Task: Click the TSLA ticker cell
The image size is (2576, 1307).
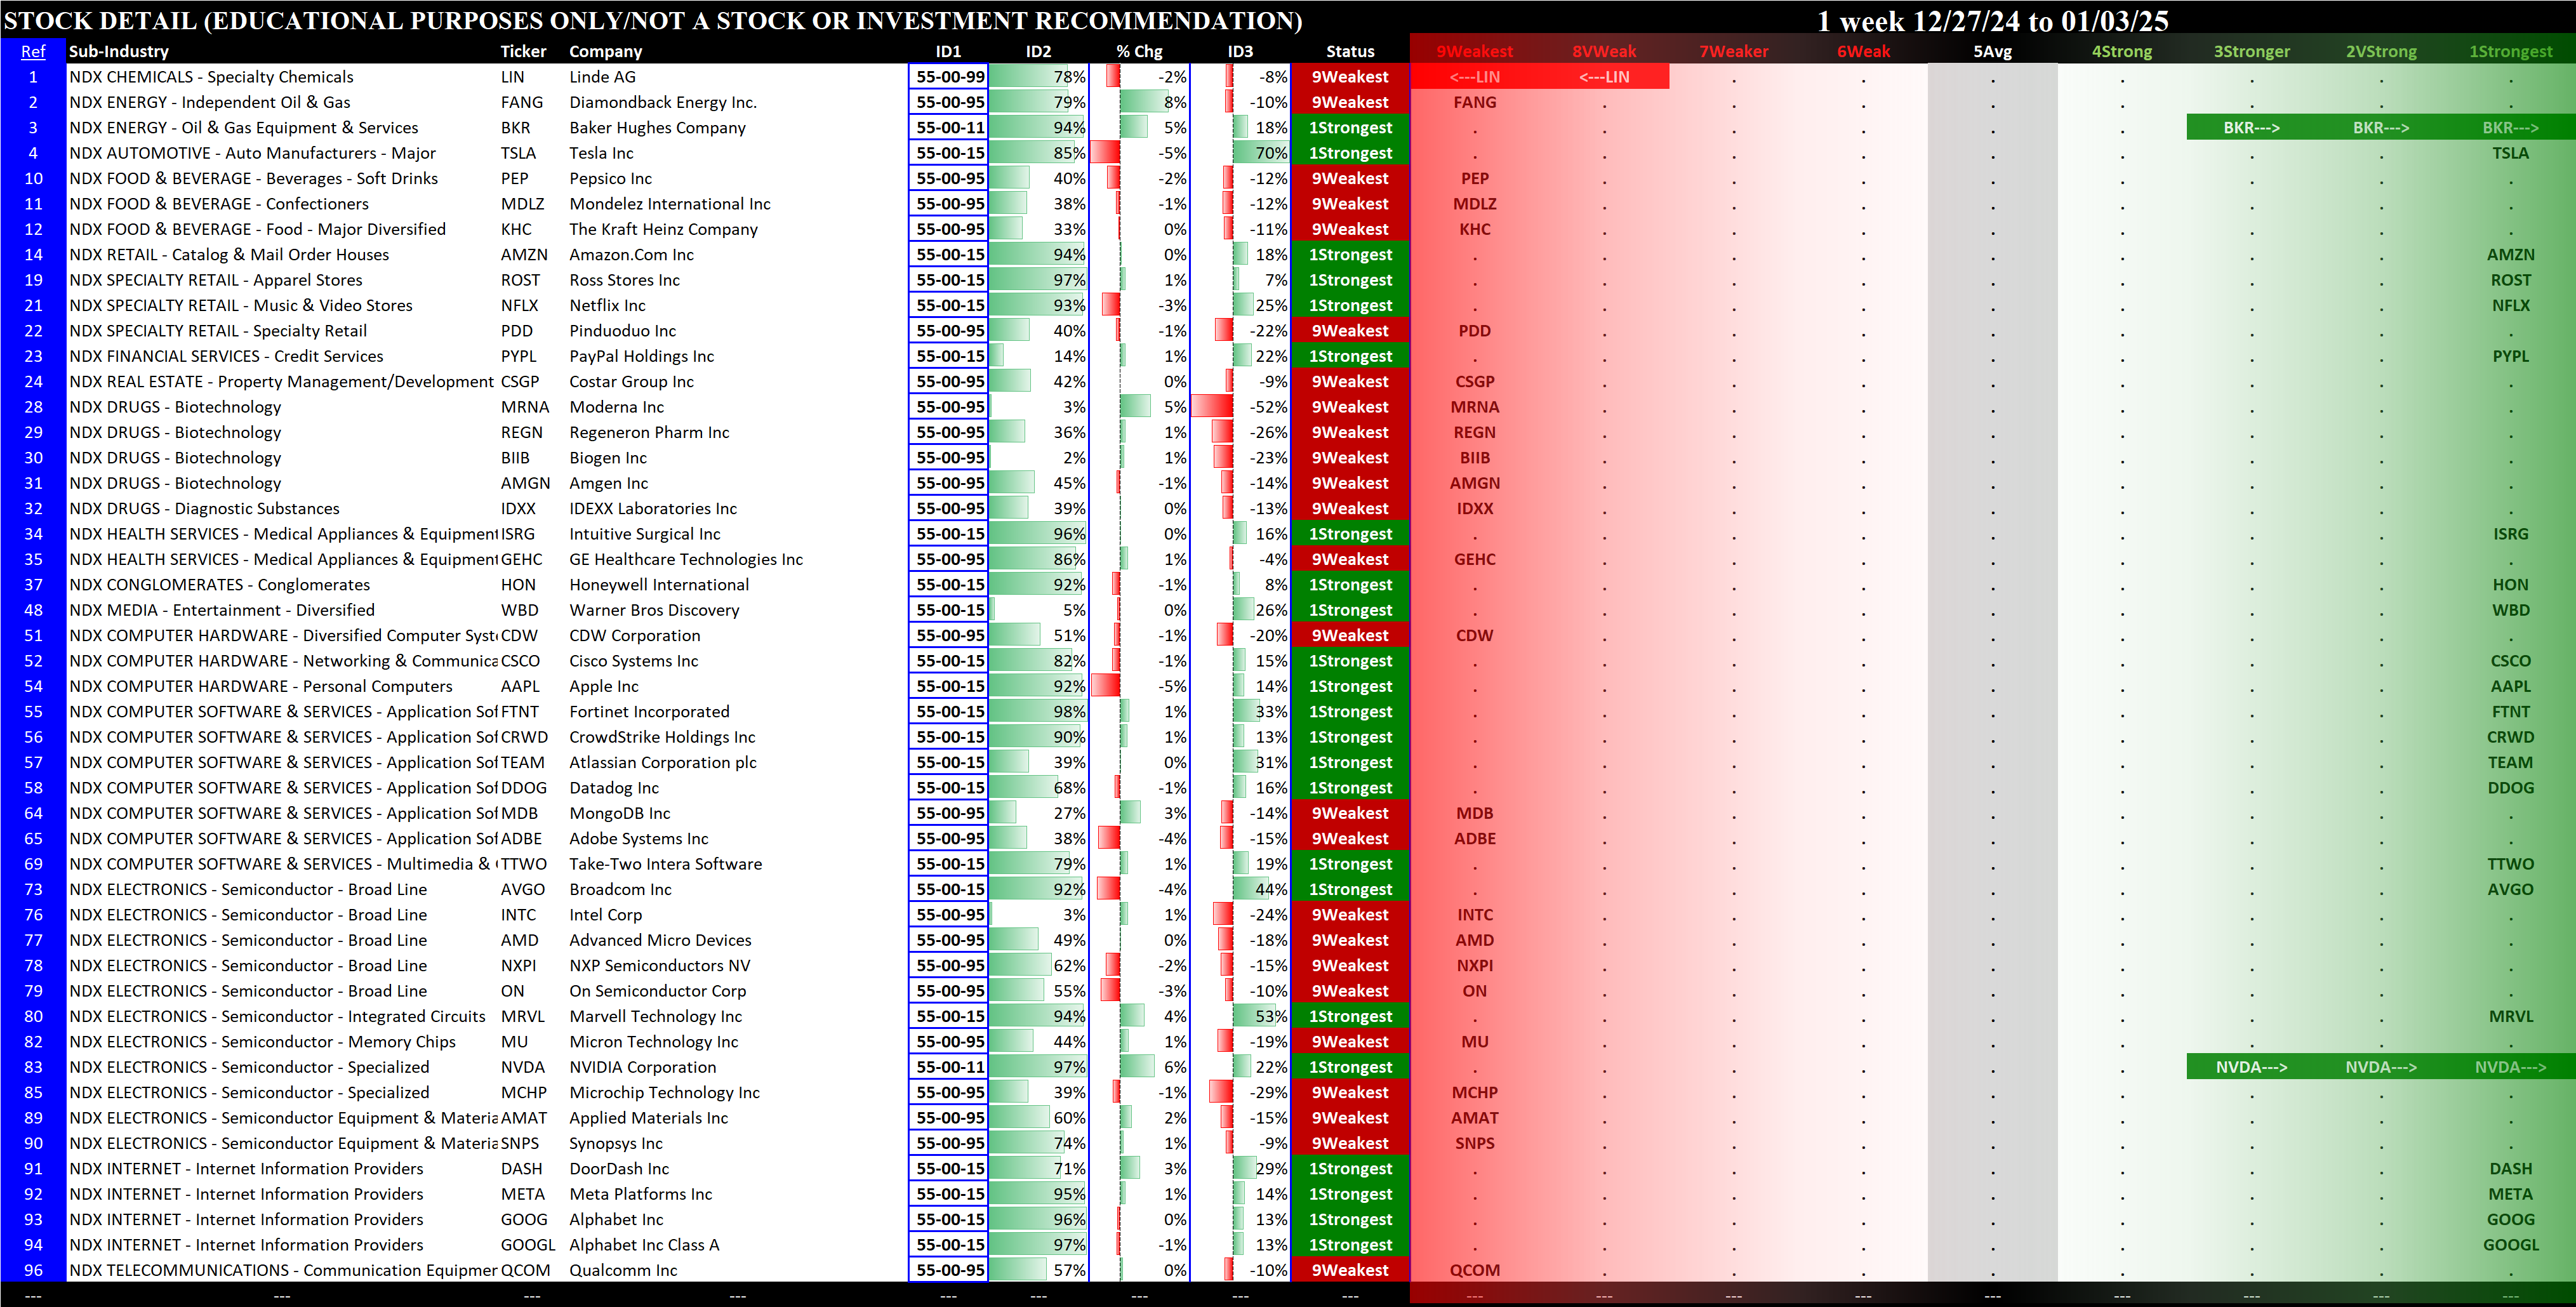Action: (518, 153)
